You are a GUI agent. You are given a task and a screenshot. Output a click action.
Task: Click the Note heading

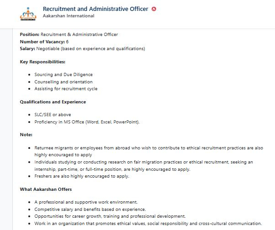pyautogui.click(x=26, y=135)
